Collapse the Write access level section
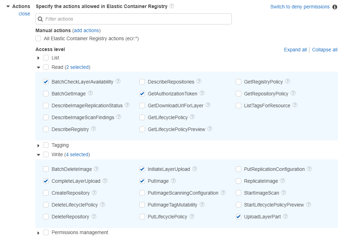This screenshot has height=239, width=339. click(x=39, y=155)
